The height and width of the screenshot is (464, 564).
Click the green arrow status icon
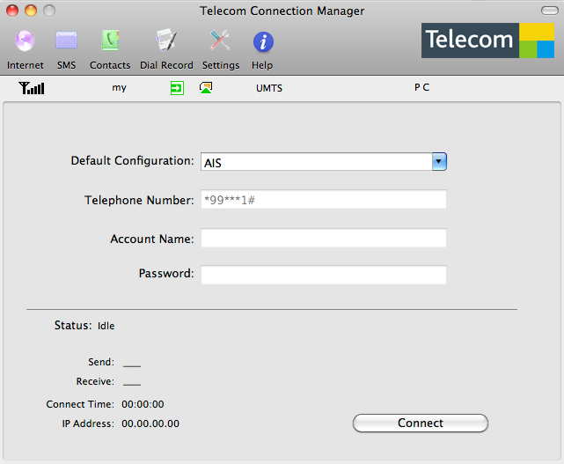(177, 88)
